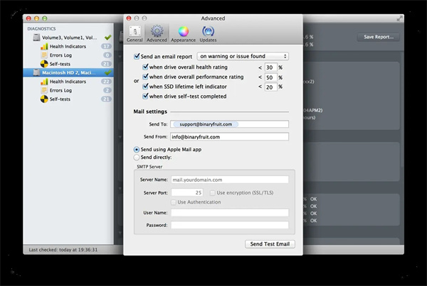427x286 pixels.
Task: Select the Send directly radio option
Action: pos(137,158)
